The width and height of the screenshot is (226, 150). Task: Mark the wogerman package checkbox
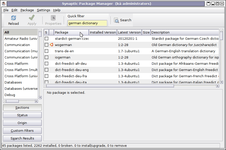pos(46,45)
